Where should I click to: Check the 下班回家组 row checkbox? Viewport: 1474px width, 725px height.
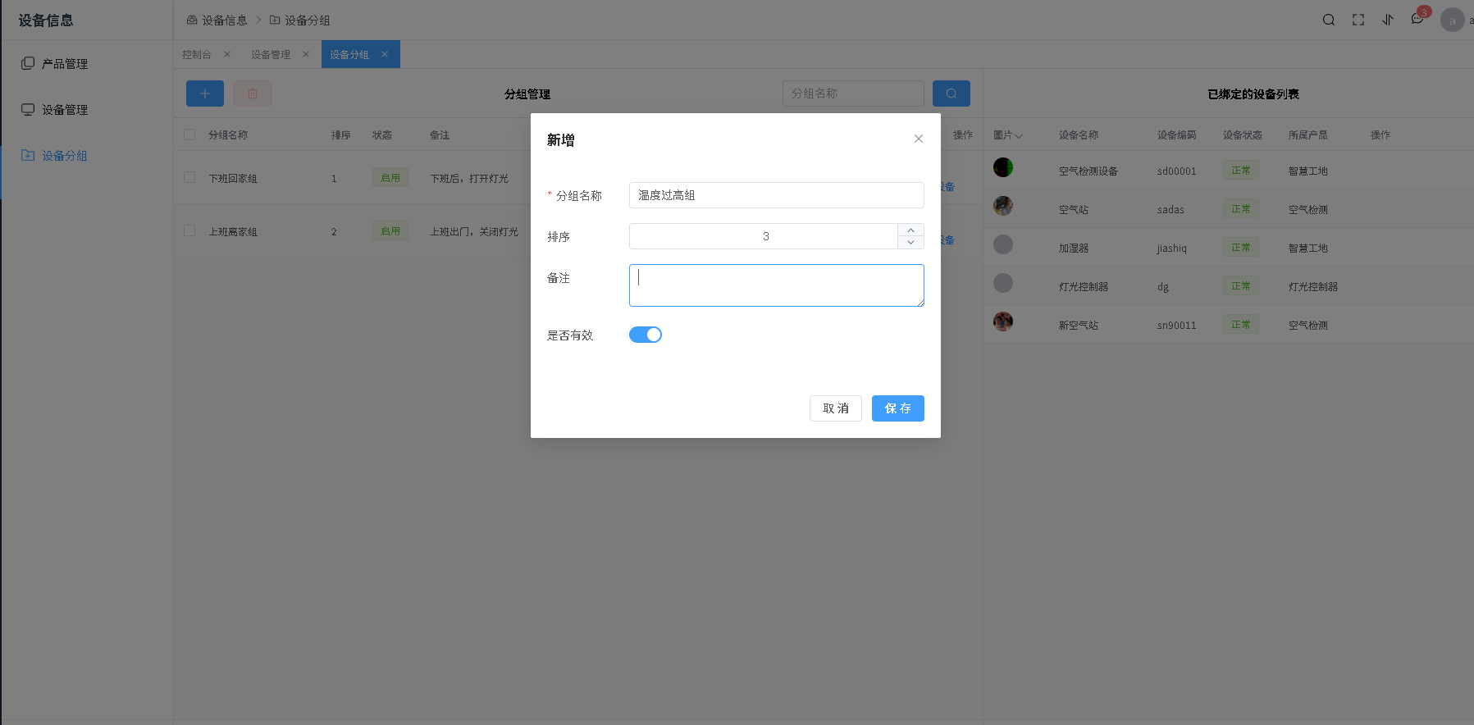click(x=189, y=177)
